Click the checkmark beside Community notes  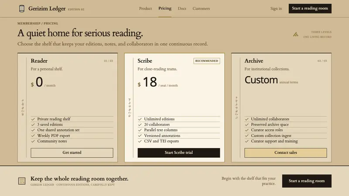[x=33, y=141]
